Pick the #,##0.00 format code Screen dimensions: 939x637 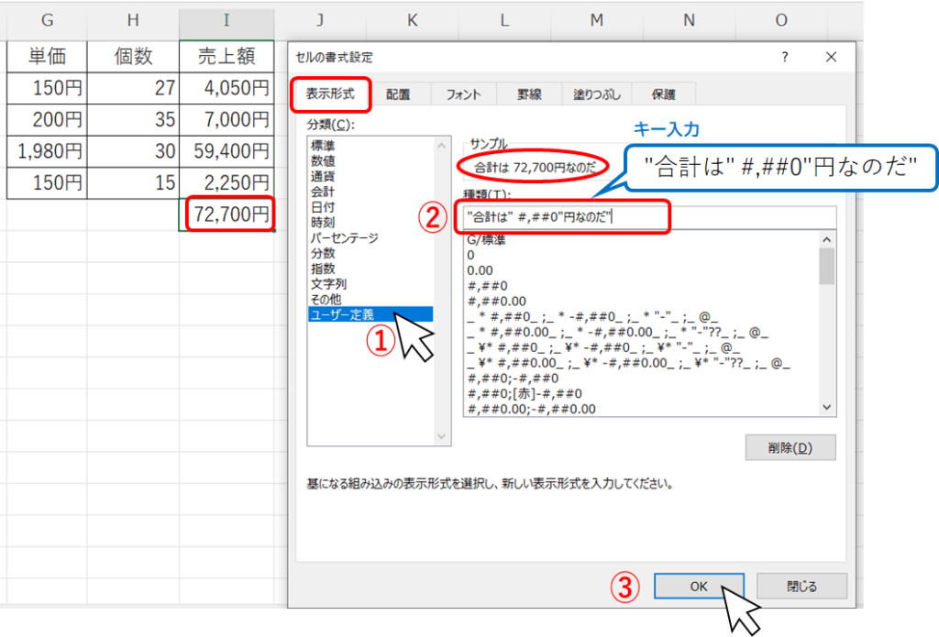point(496,301)
